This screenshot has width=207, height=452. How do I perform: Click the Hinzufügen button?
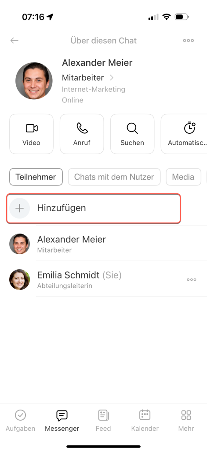(x=94, y=208)
